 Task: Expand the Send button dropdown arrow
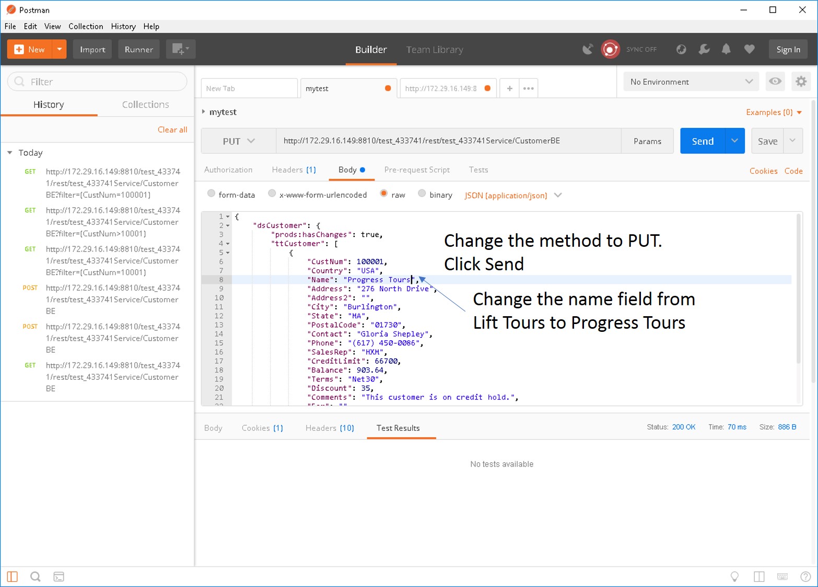coord(735,141)
